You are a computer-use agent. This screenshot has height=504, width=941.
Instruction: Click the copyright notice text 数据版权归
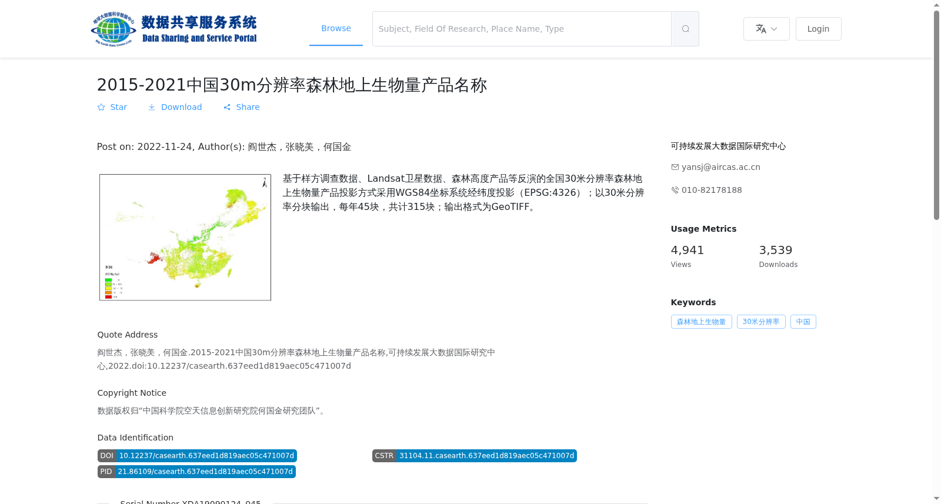click(212, 410)
